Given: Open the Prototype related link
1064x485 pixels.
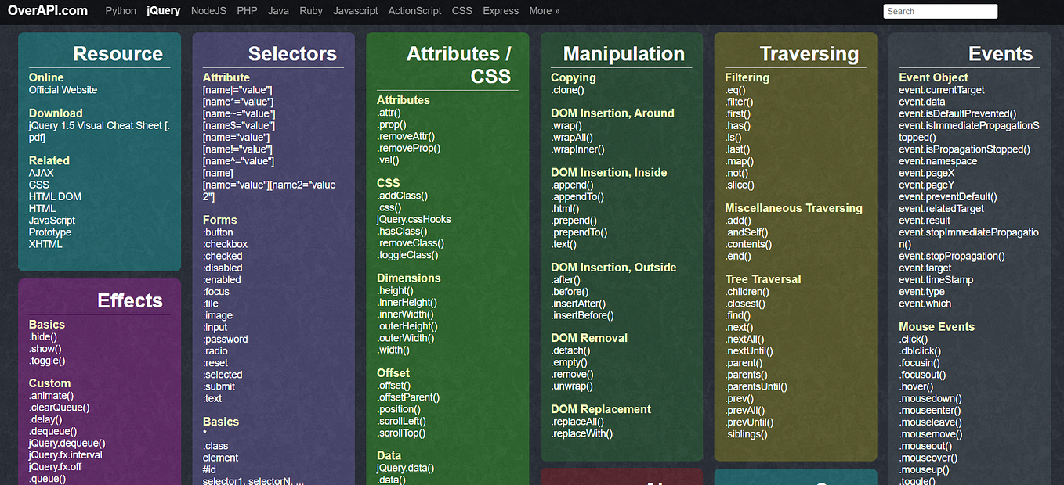Looking at the screenshot, I should click(x=49, y=232).
